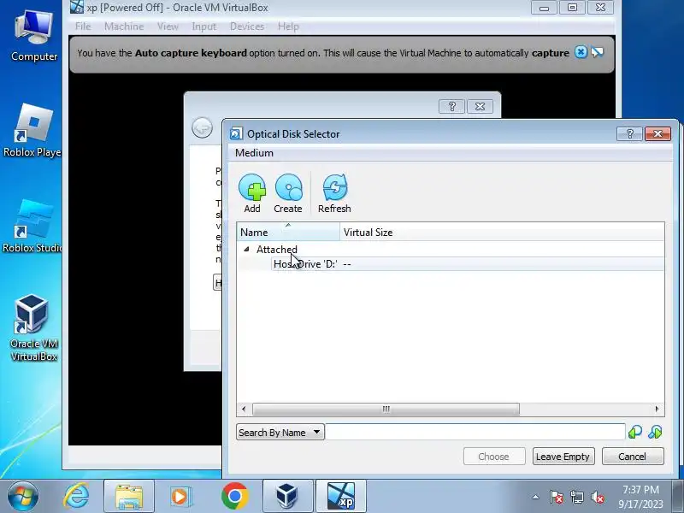This screenshot has width=684, height=513.
Task: Launch Internet Explorer from the taskbar
Action: click(76, 496)
